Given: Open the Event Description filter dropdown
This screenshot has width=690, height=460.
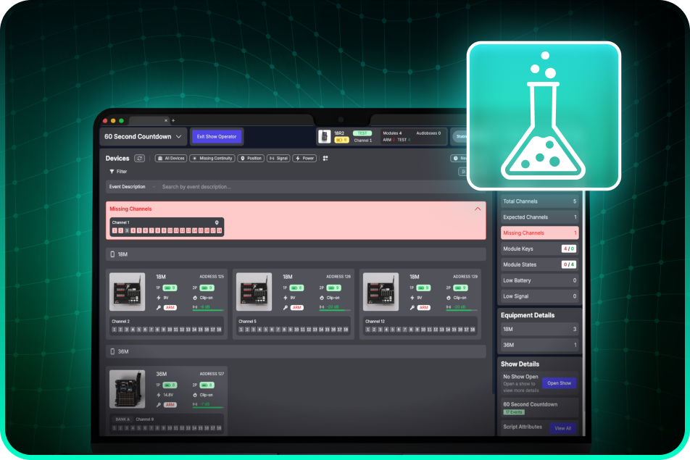Looking at the screenshot, I should (x=133, y=187).
